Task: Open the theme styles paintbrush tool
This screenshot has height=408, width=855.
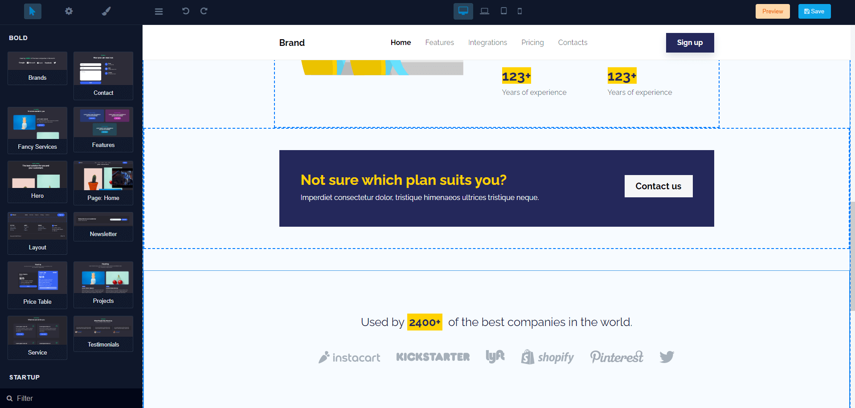Action: [x=106, y=11]
